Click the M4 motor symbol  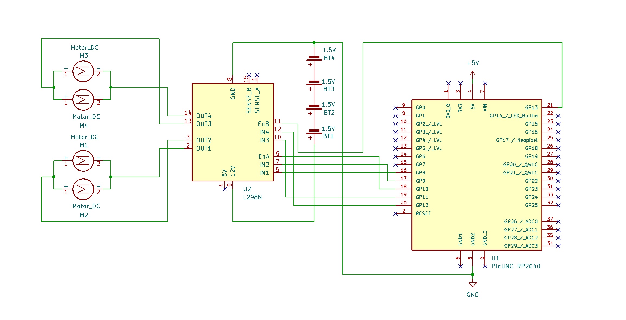(x=83, y=100)
